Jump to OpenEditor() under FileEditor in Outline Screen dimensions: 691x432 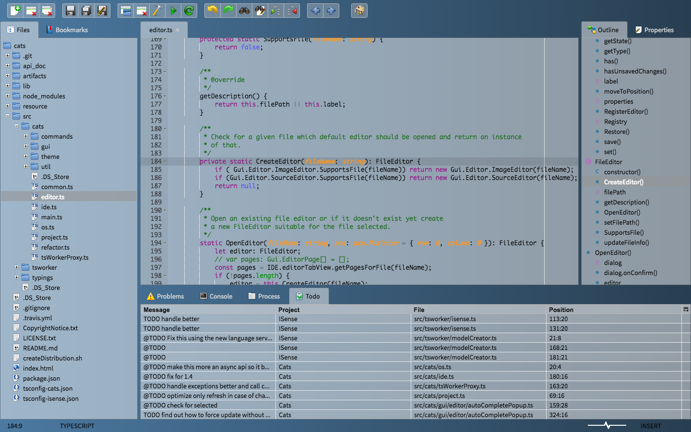click(622, 212)
